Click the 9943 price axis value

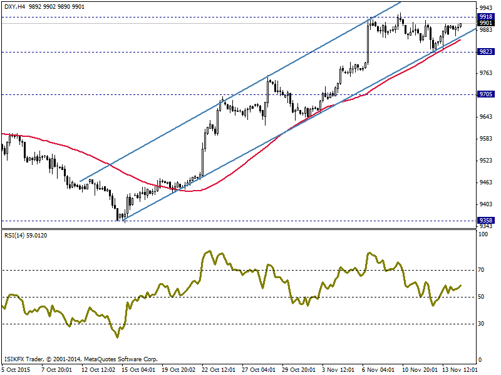486,8
